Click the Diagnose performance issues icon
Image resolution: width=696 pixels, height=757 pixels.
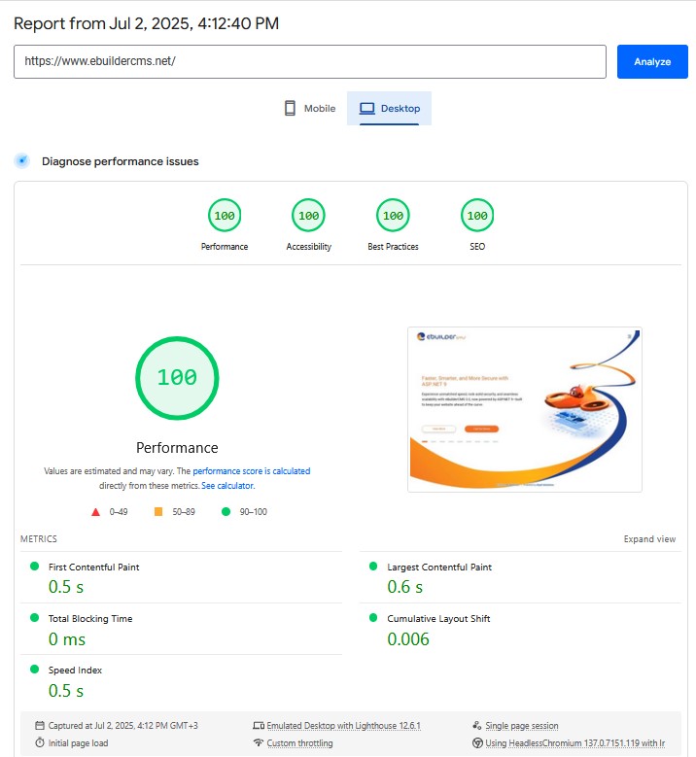tap(21, 161)
